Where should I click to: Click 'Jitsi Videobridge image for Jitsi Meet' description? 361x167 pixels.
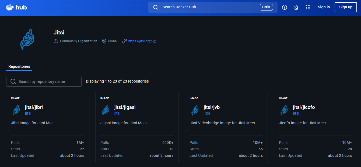click(222, 123)
